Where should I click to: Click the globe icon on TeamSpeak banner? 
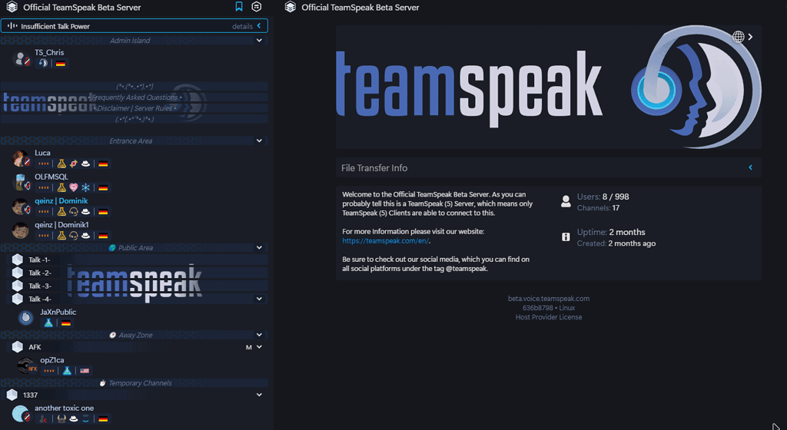(739, 36)
